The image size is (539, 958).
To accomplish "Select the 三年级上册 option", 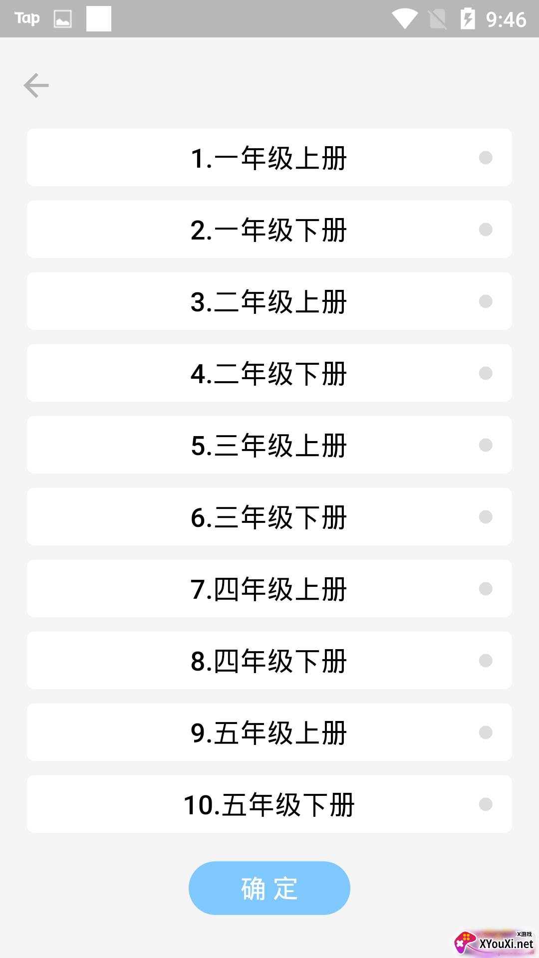I will coord(269,445).
